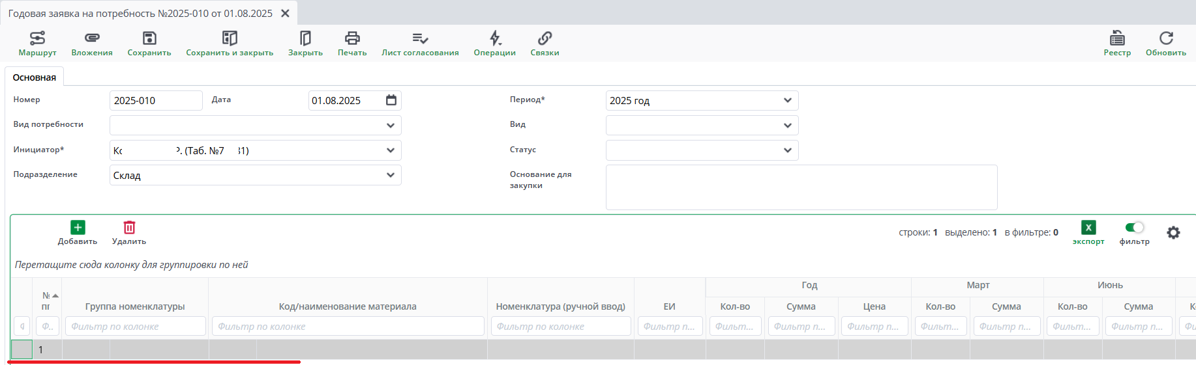This screenshot has width=1196, height=365.
Task: Open the Дата calendar picker
Action: click(391, 100)
